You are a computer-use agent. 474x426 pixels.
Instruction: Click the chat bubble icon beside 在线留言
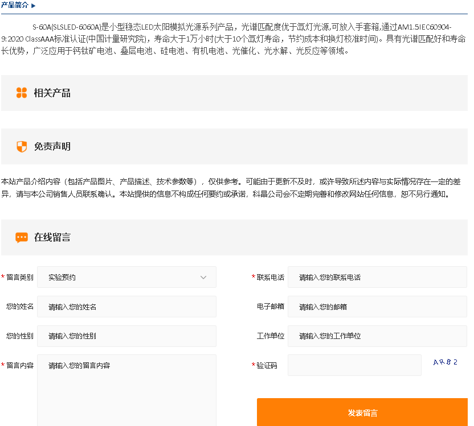tap(22, 237)
